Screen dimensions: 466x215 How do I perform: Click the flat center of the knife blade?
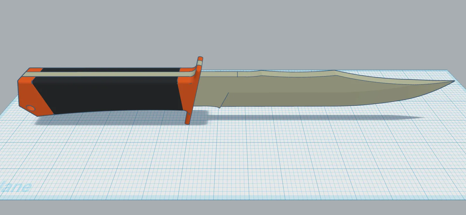[x=293, y=93]
